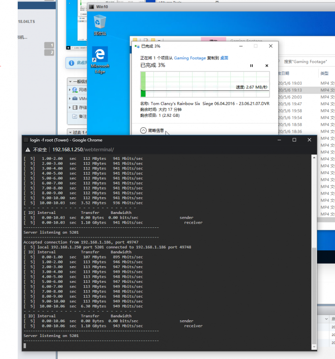Expand the 网络 tree item arrow

click(x=70, y=90)
